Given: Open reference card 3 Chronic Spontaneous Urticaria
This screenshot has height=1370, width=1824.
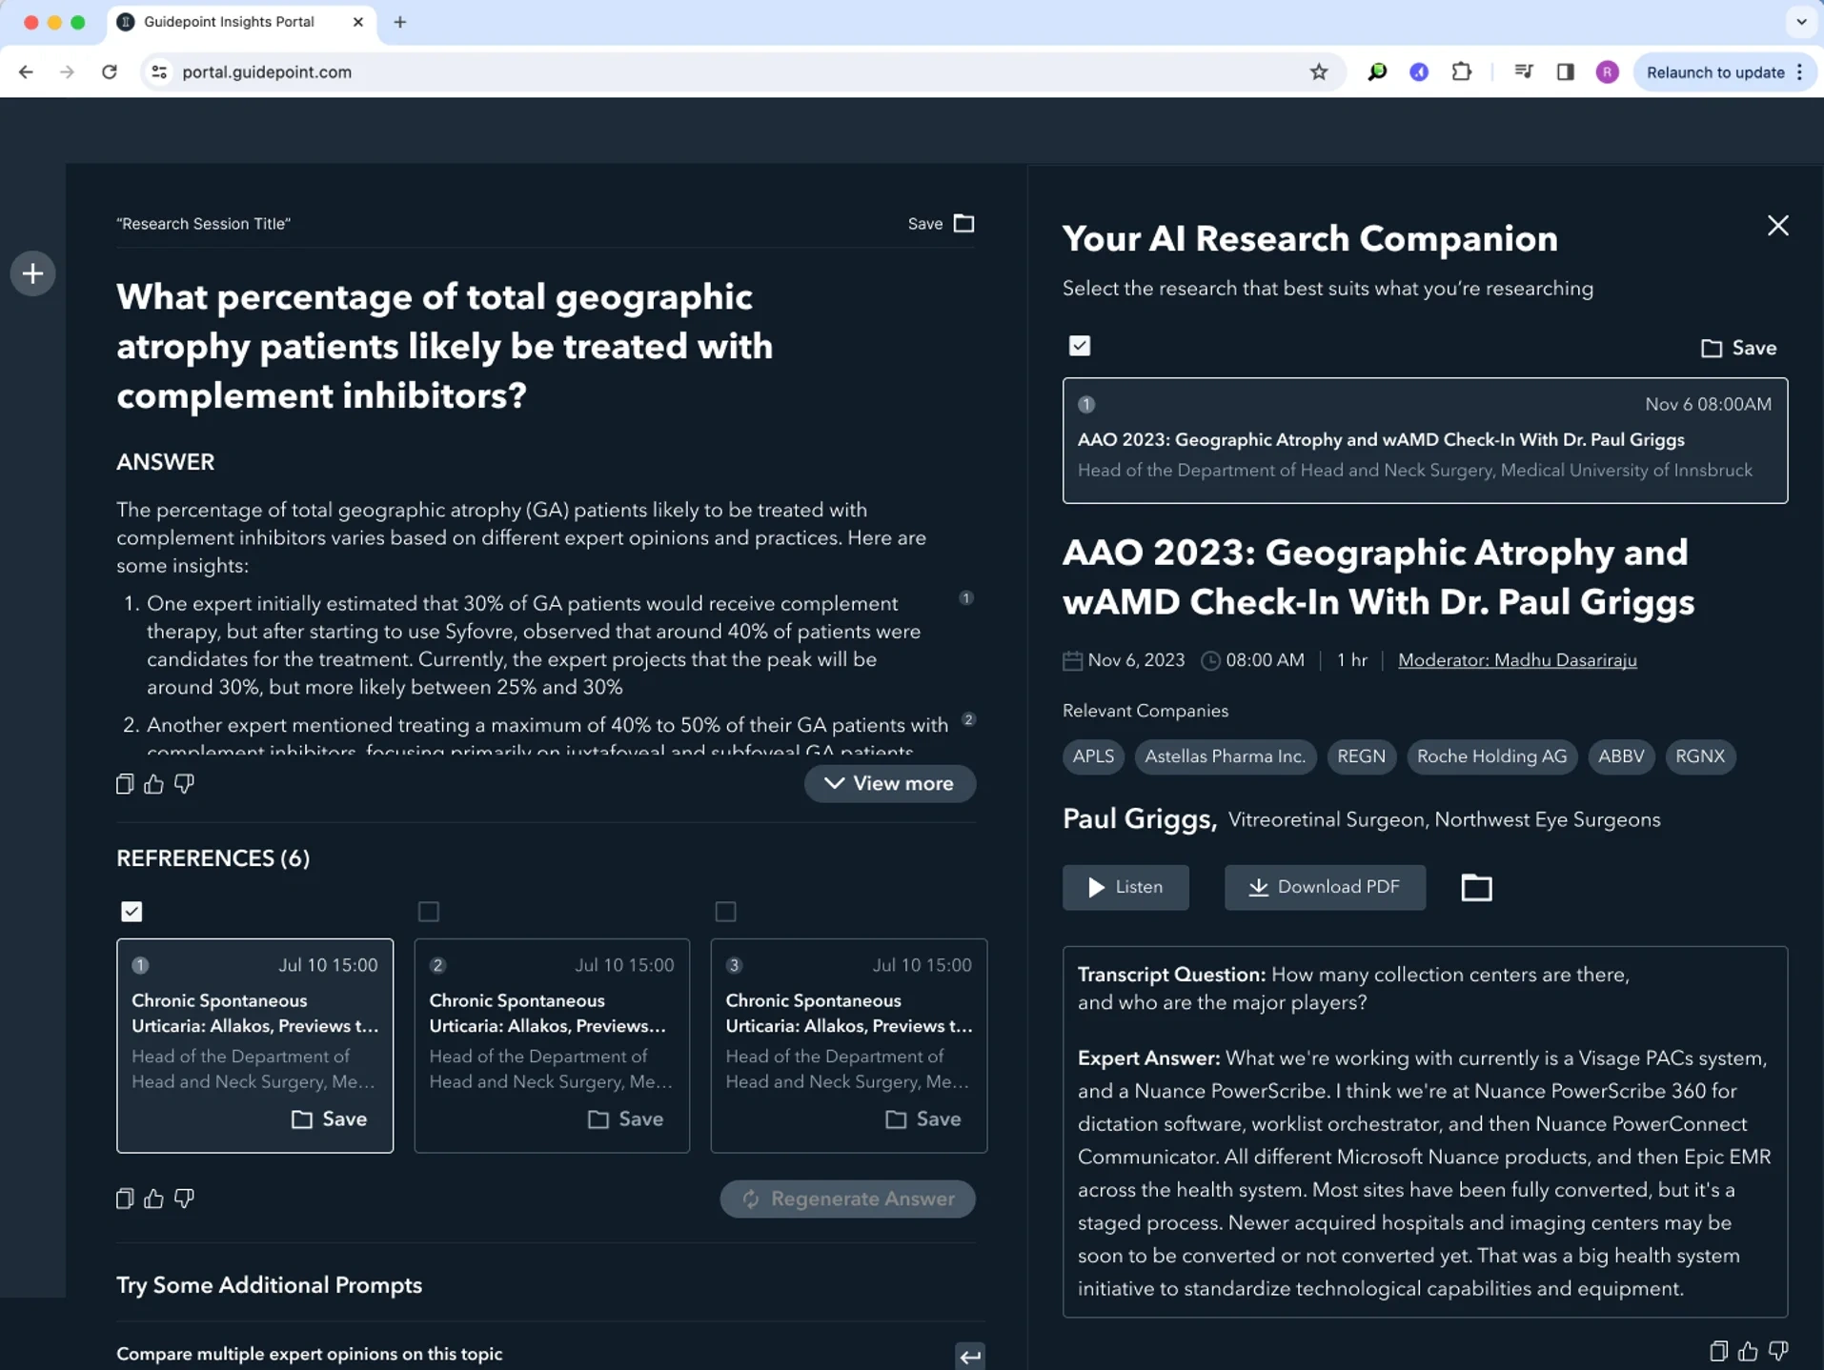Looking at the screenshot, I should coord(848,1046).
